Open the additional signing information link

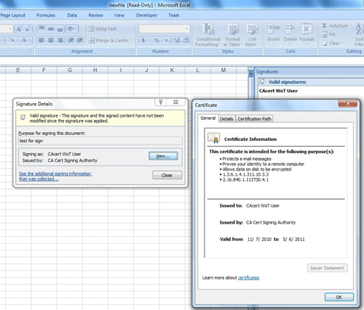pyautogui.click(x=55, y=176)
